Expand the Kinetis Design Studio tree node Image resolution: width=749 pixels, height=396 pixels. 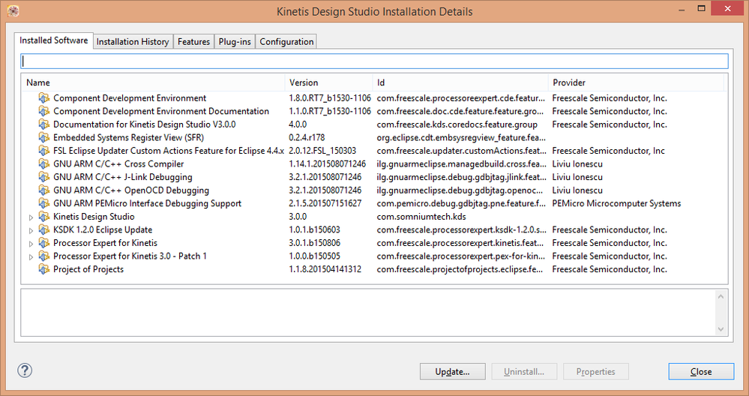point(31,217)
